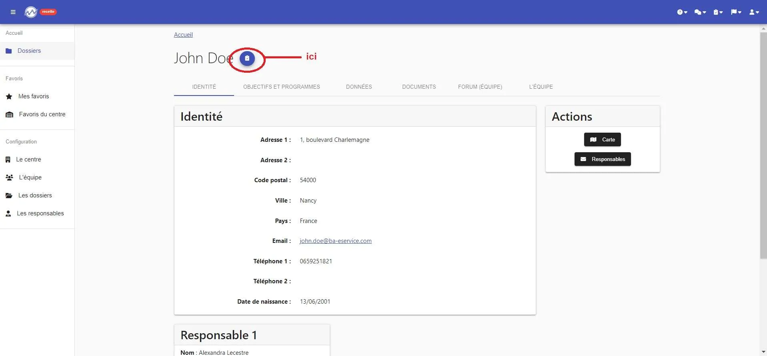Click the application logo in the header
767x356 pixels.
click(x=31, y=12)
